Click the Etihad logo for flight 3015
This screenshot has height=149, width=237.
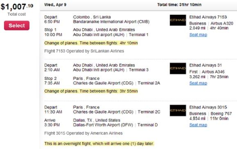coord(178,111)
